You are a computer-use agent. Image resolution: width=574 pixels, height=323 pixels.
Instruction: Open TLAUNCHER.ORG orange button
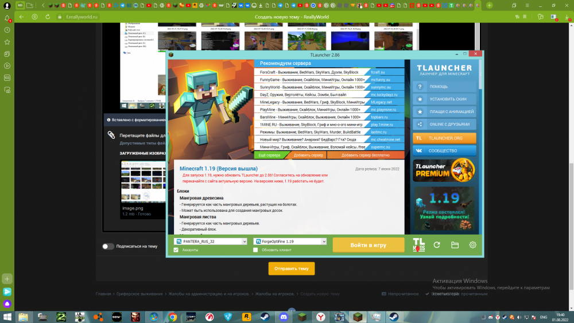tap(444, 138)
